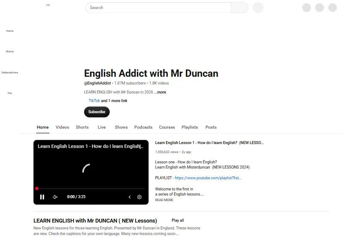Follow the PLAYLIST youtube.com link

[208, 178]
